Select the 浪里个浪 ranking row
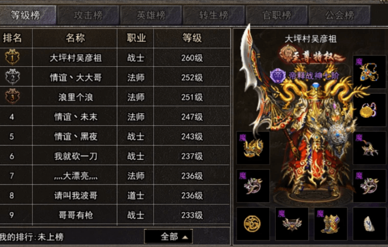Image resolution: width=388 pixels, height=247 pixels. point(115,96)
